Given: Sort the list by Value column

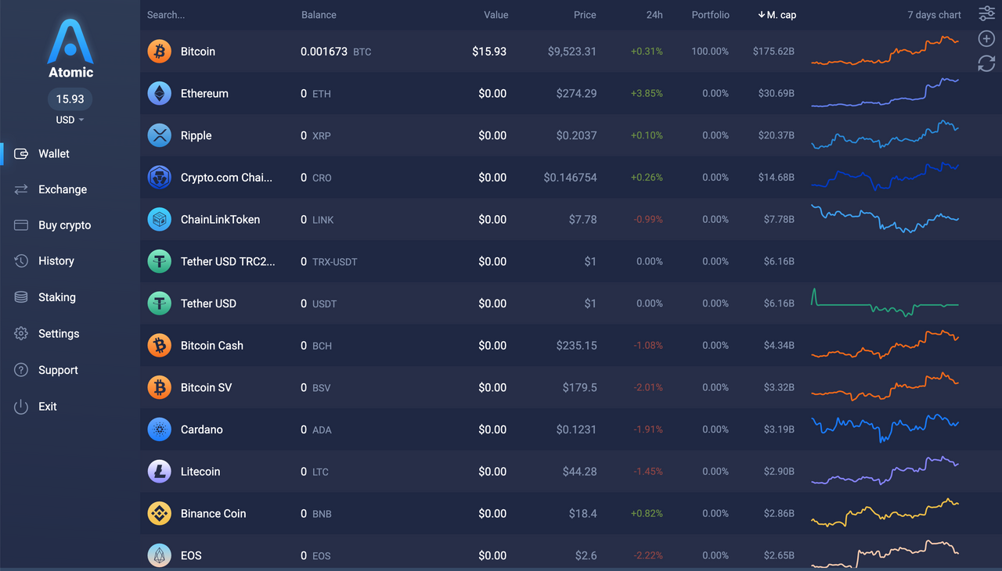Looking at the screenshot, I should [x=496, y=15].
